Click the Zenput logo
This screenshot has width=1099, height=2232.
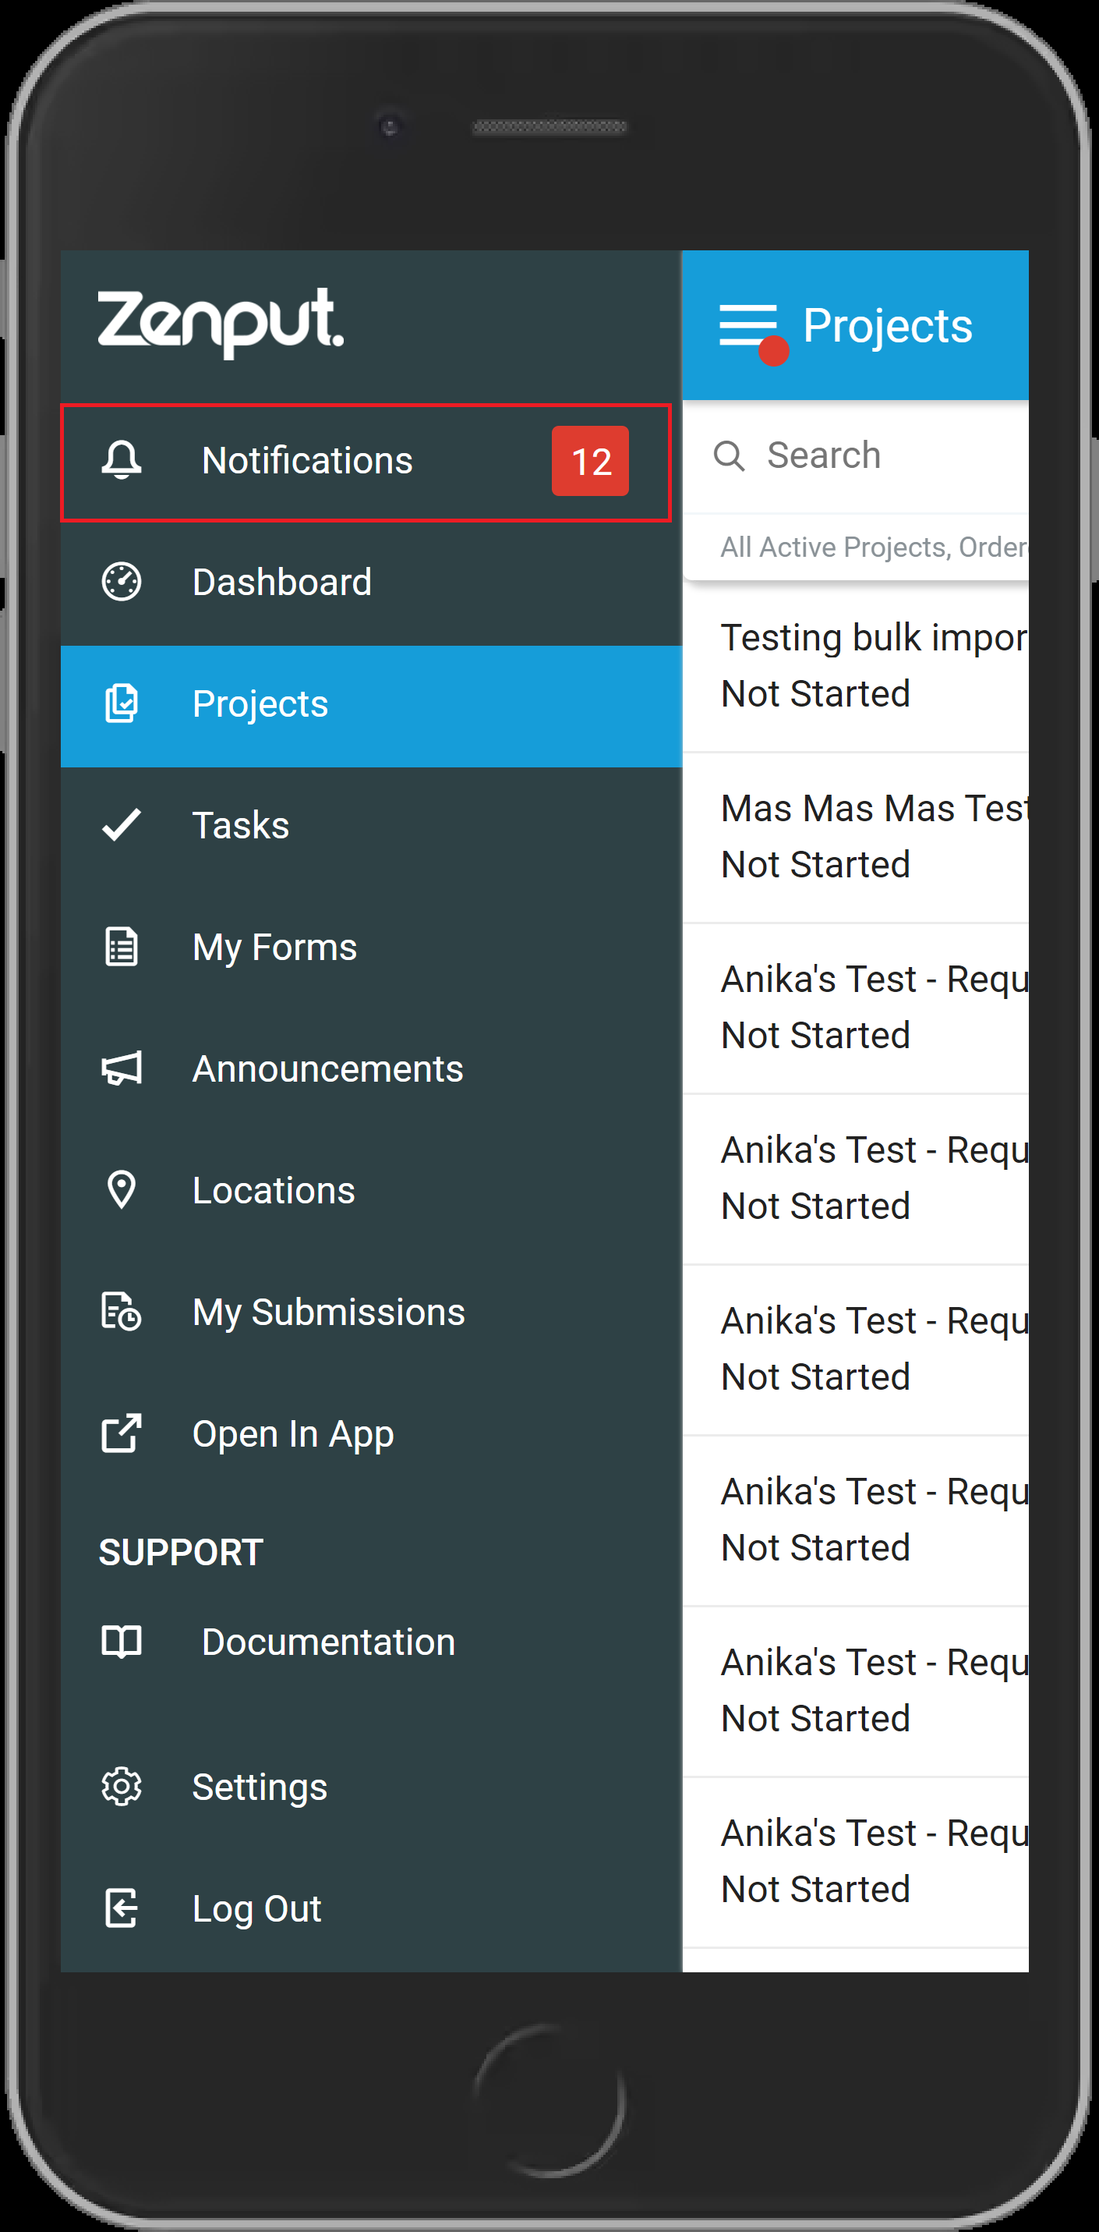221,322
